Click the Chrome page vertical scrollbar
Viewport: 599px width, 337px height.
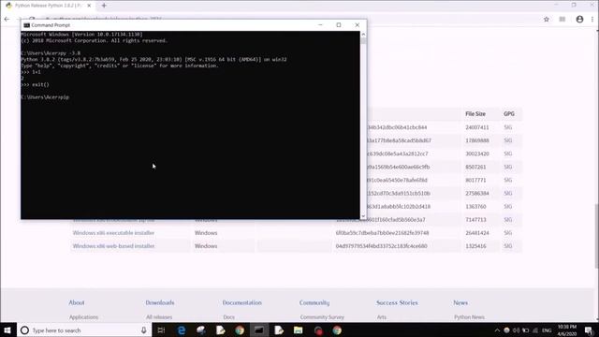pyautogui.click(x=596, y=236)
